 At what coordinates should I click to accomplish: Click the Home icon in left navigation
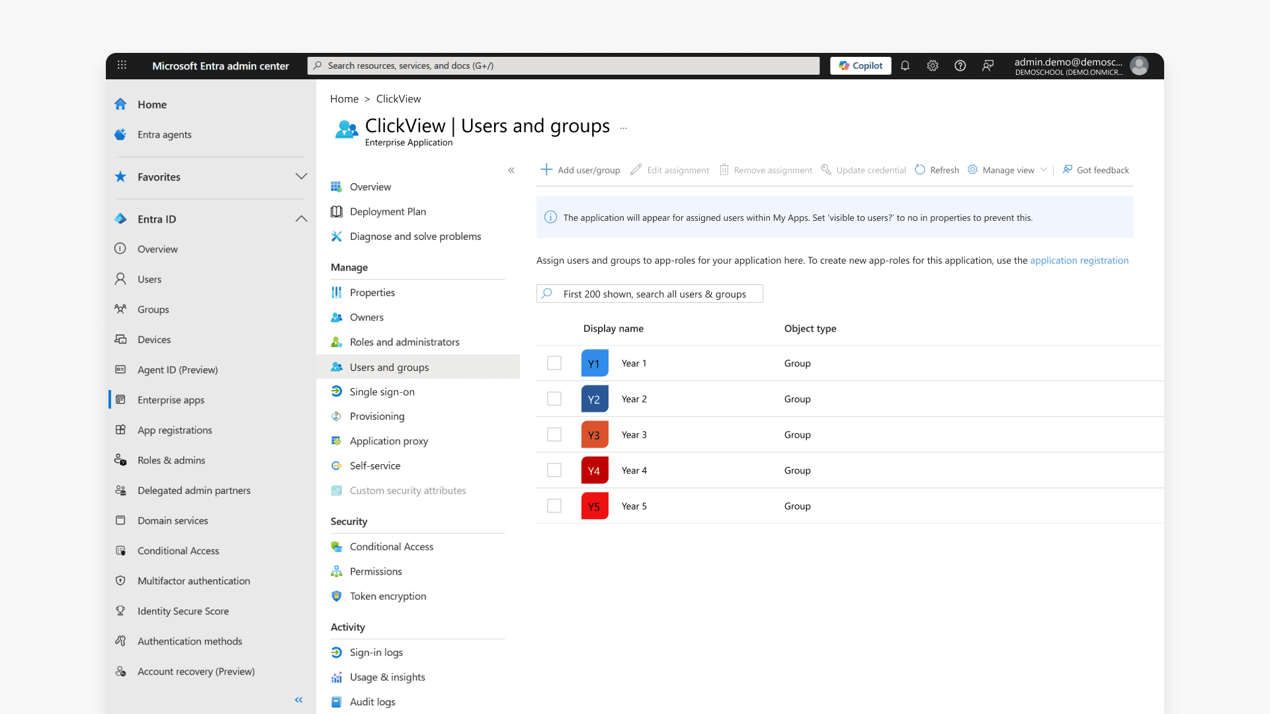(120, 104)
